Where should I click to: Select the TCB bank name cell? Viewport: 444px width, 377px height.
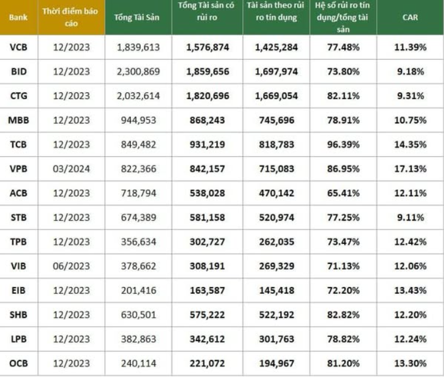tap(18, 145)
